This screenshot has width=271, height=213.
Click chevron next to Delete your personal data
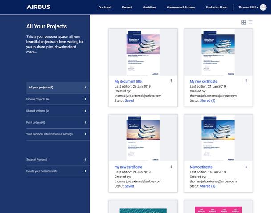click(85, 171)
